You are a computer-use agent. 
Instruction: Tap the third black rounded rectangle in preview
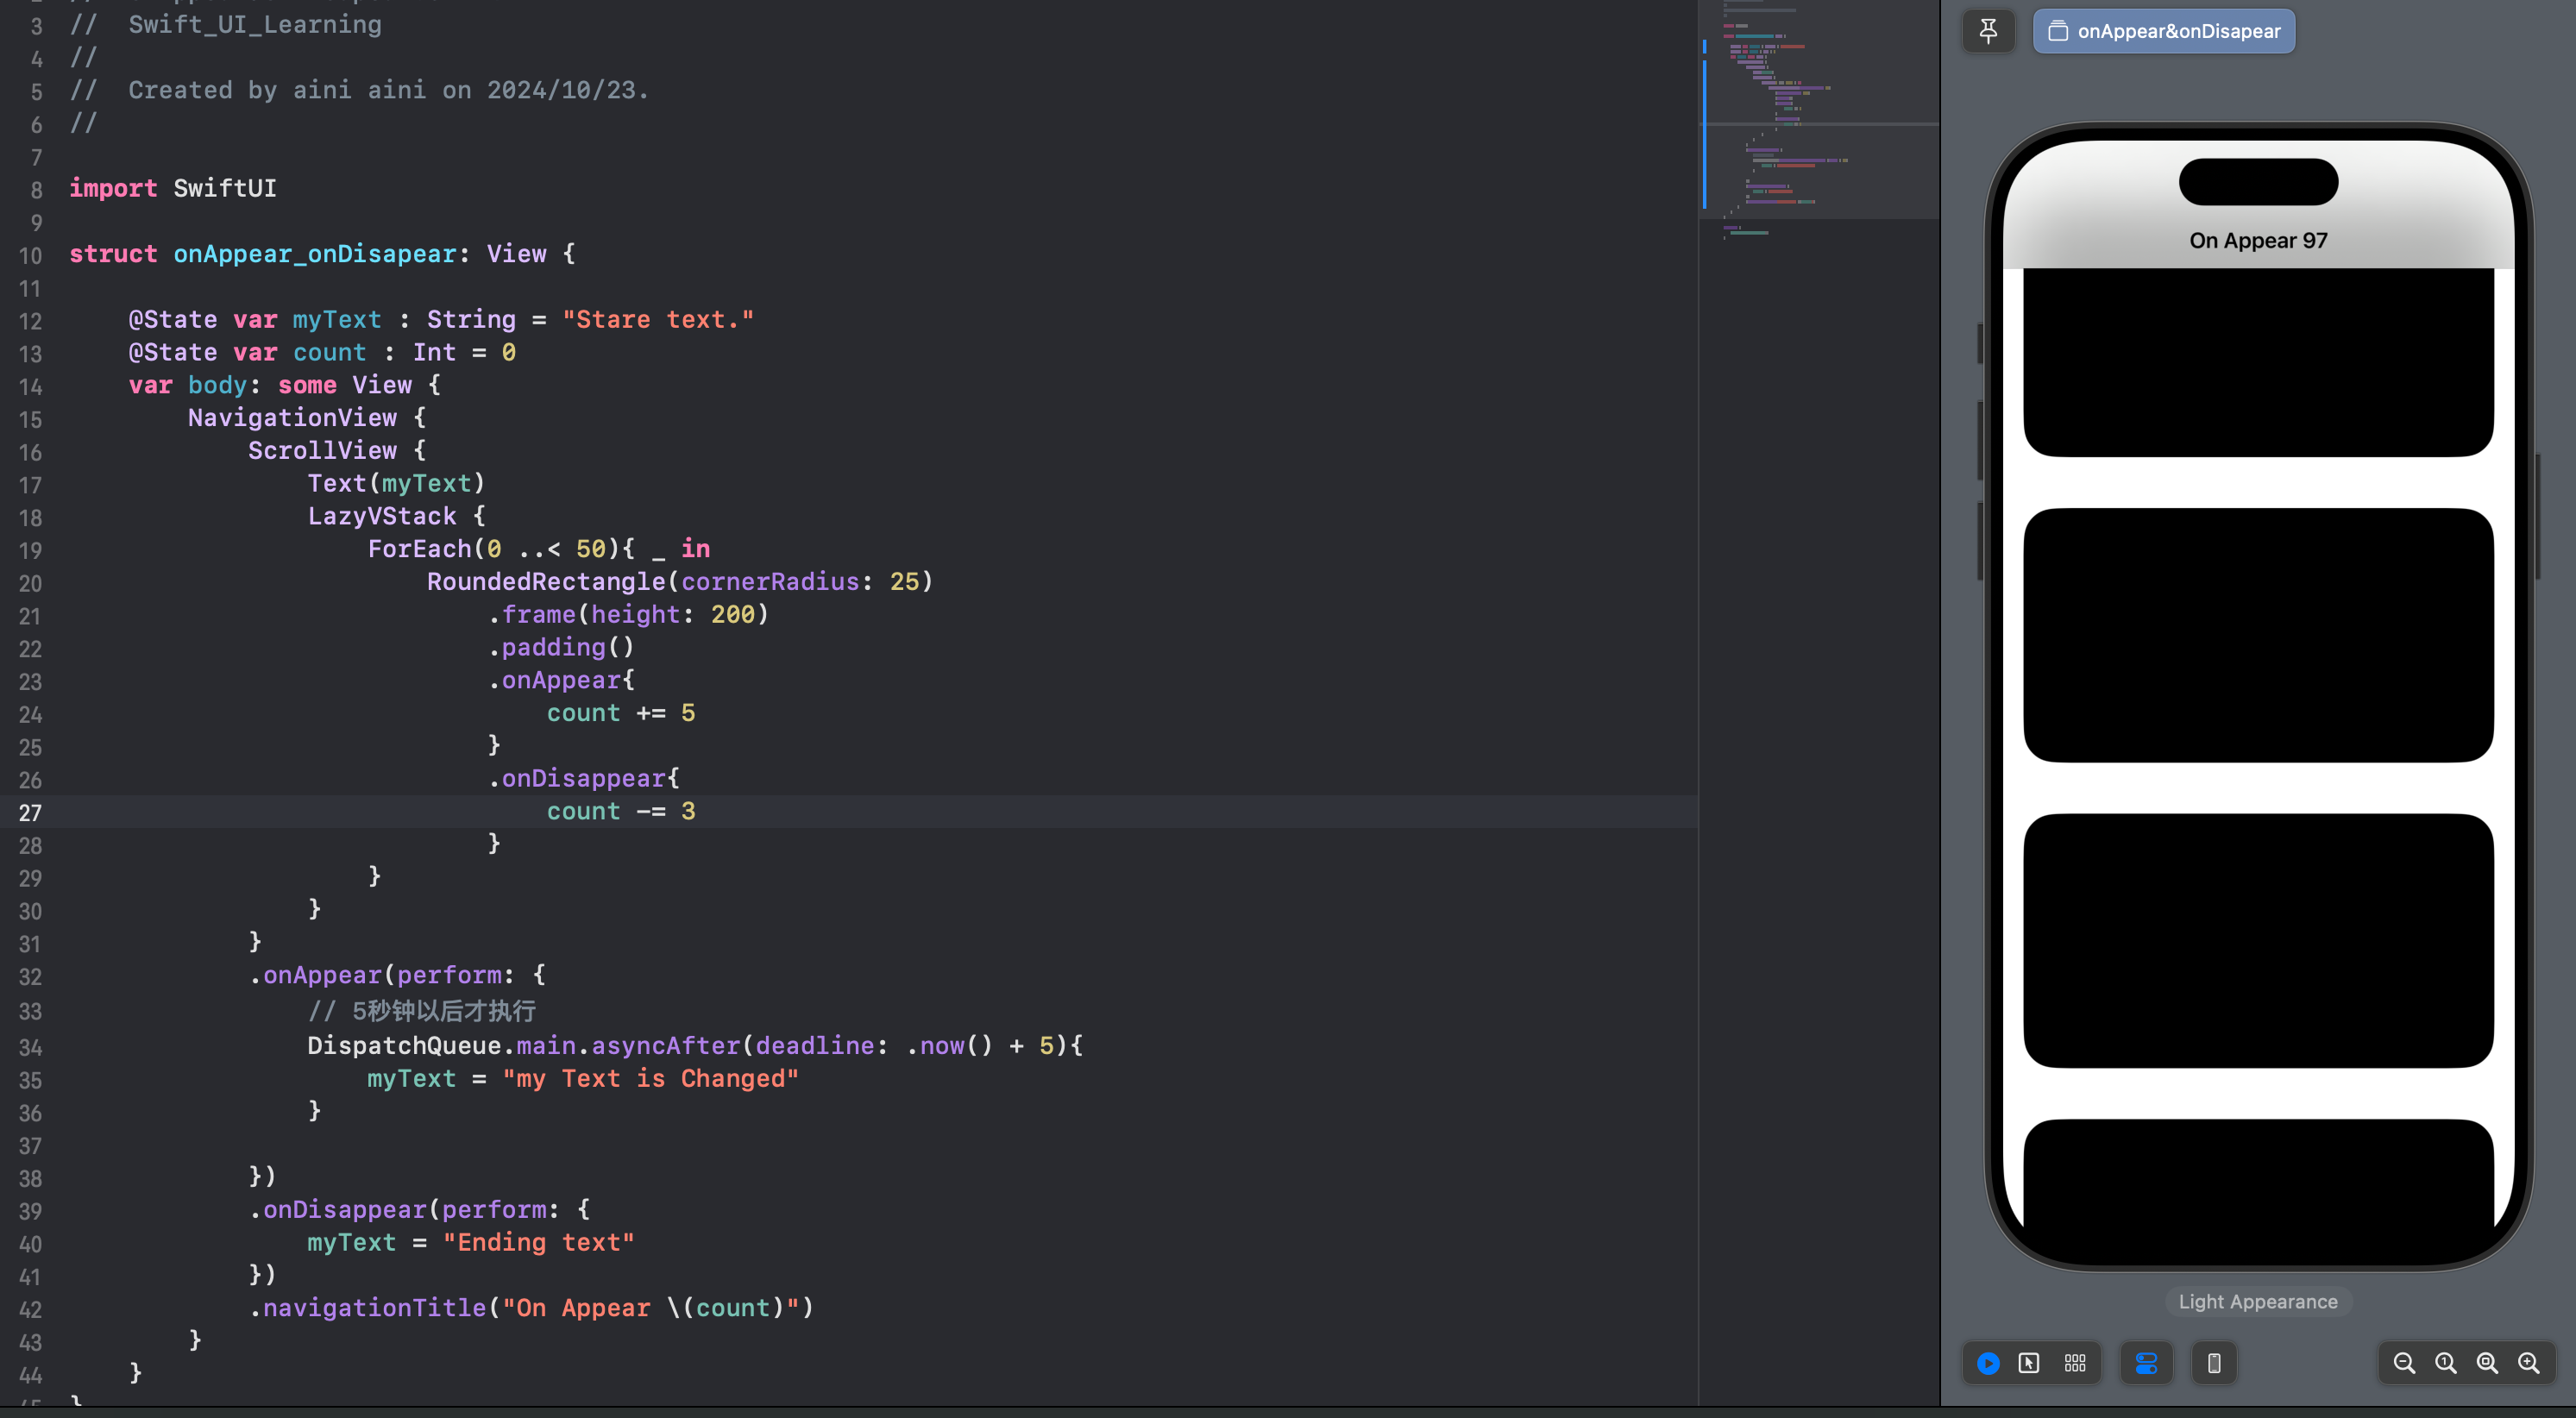[x=2258, y=941]
